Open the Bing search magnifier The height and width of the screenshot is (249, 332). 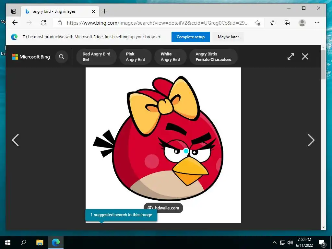click(x=62, y=57)
